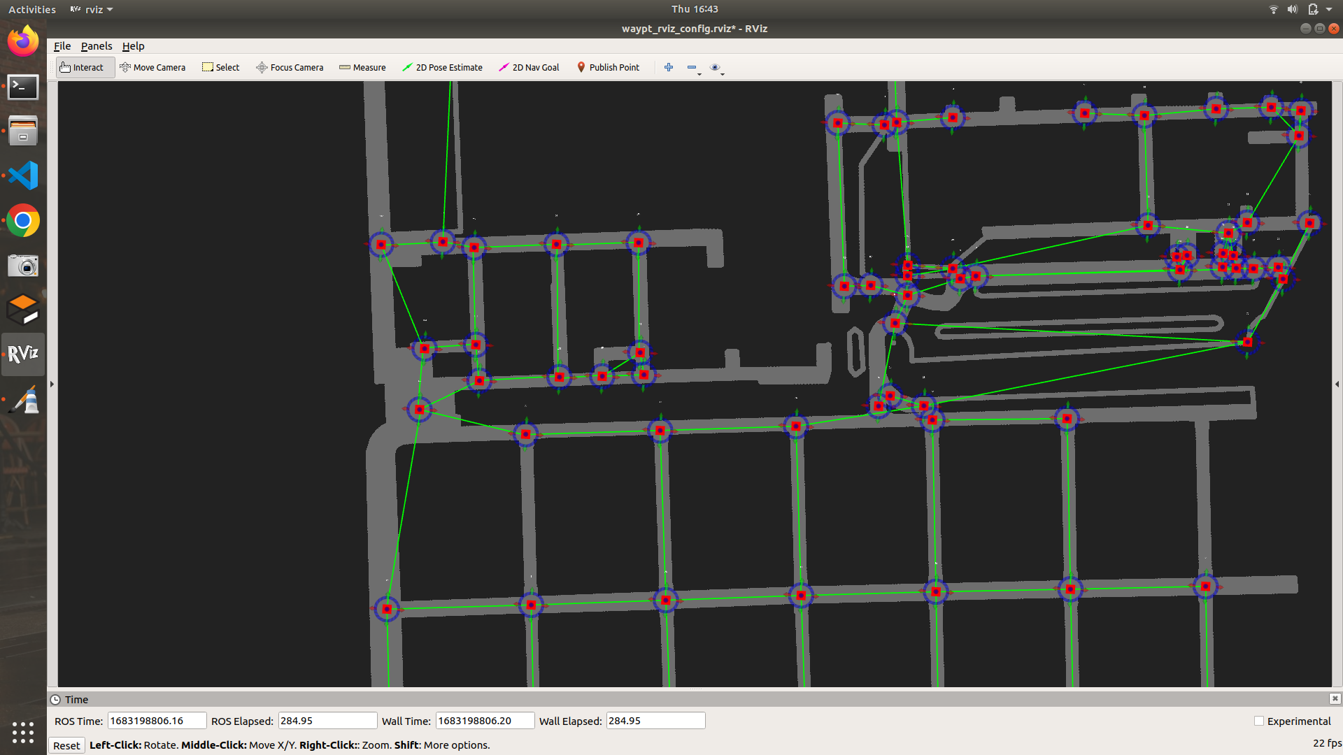Click the blue plus add-tool icon
The width and height of the screenshot is (1343, 755).
[x=669, y=67]
